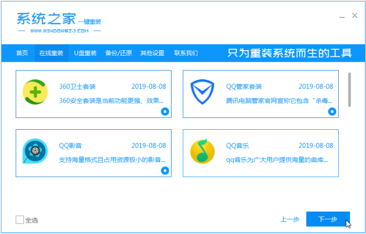Click the 下一步 button
The height and width of the screenshot is (234, 366).
tap(328, 219)
